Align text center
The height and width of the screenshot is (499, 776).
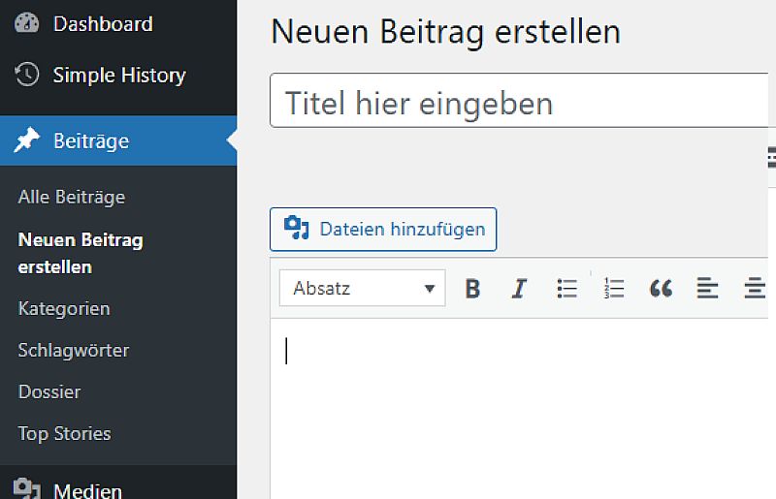click(754, 289)
